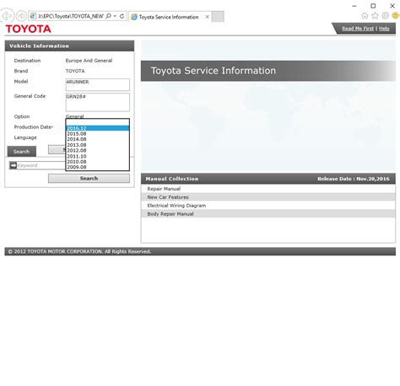Open Electrical Wiring Diagram
This screenshot has width=400, height=386.
tap(176, 206)
